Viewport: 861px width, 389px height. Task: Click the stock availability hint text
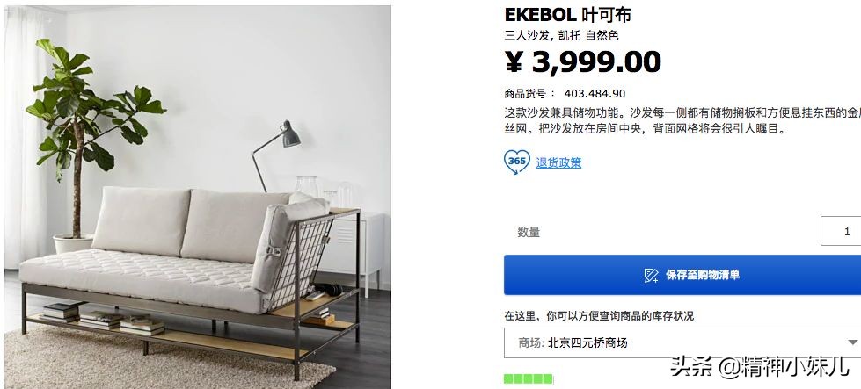coord(599,316)
